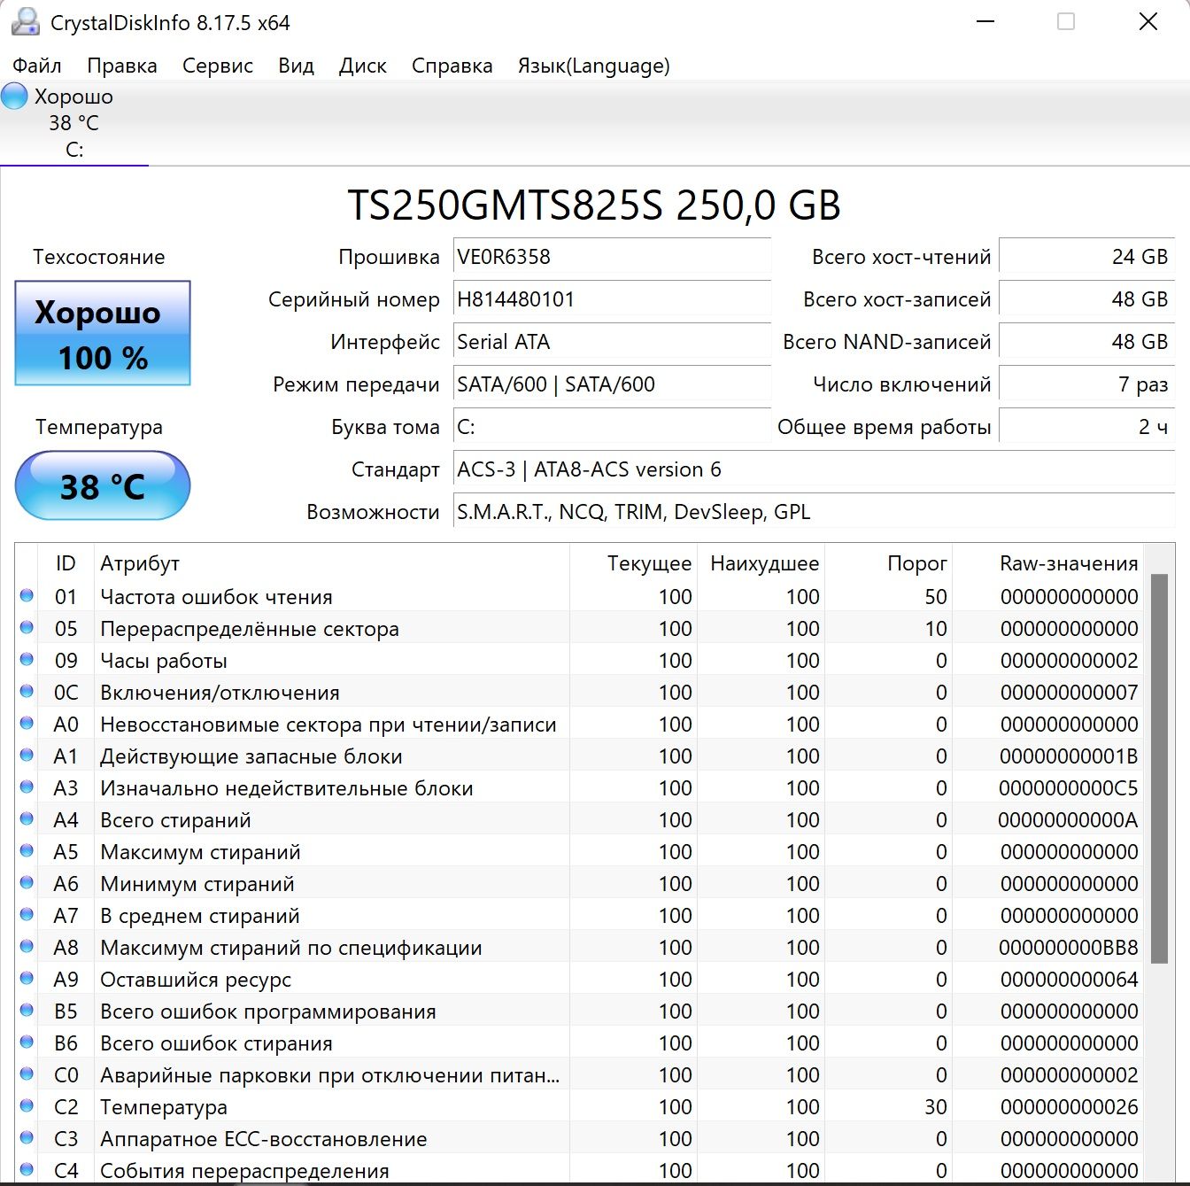The width and height of the screenshot is (1190, 1186).
Task: Click the Атрибут column header
Action: point(331,563)
